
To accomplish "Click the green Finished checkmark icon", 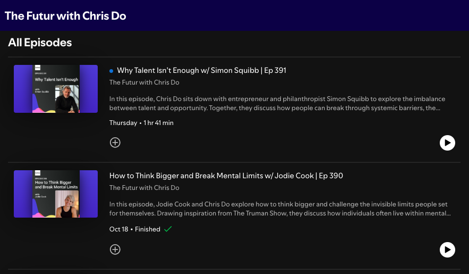I will click(168, 229).
